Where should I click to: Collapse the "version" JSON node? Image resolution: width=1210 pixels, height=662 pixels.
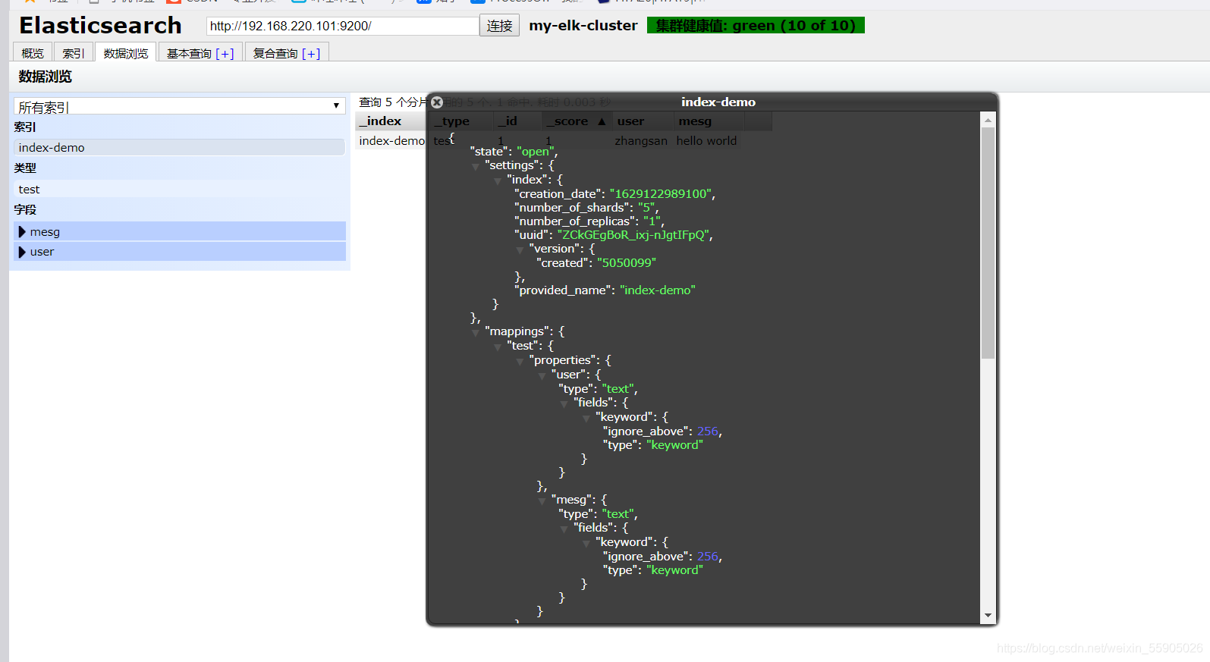pos(520,249)
